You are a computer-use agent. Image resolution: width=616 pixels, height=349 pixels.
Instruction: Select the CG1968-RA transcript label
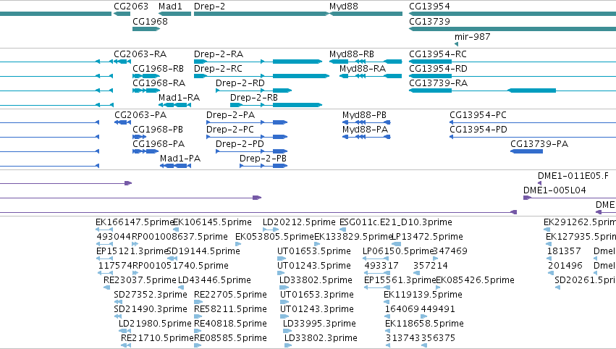[159, 83]
